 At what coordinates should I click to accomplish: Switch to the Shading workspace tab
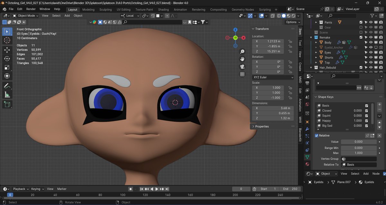(x=163, y=10)
